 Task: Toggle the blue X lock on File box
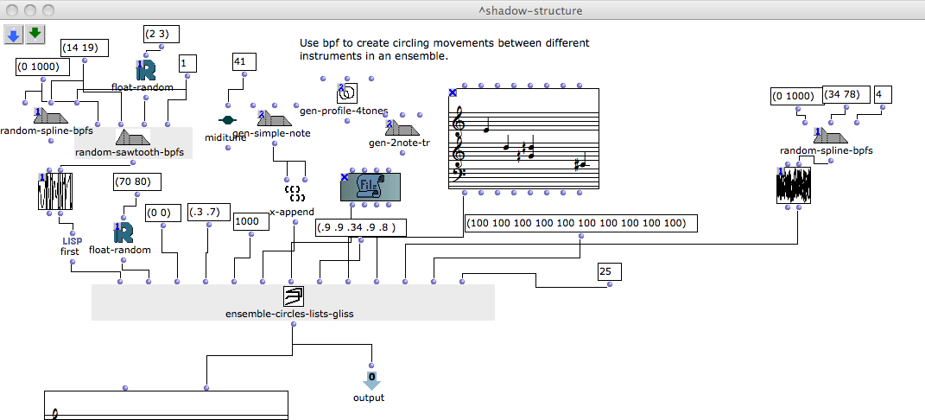pos(345,177)
